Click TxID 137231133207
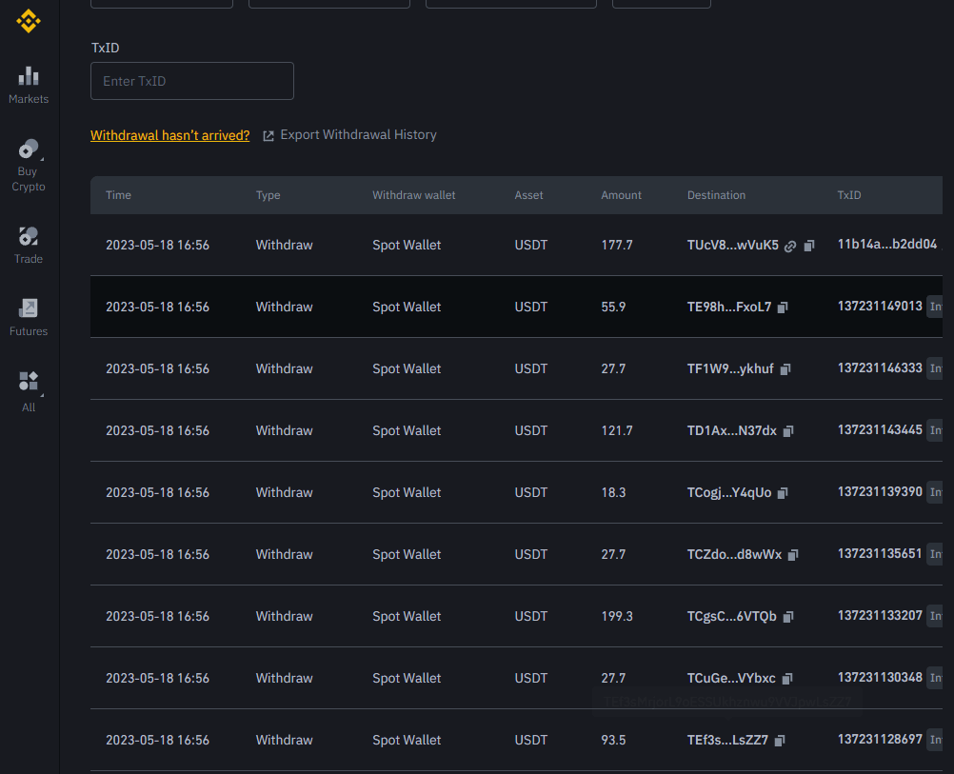Screen dimensions: 954x774 pos(880,616)
